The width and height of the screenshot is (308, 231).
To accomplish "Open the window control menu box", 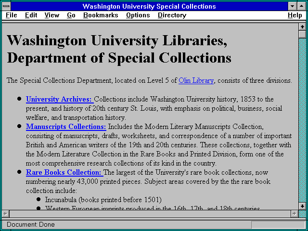I will tap(6, 6).
